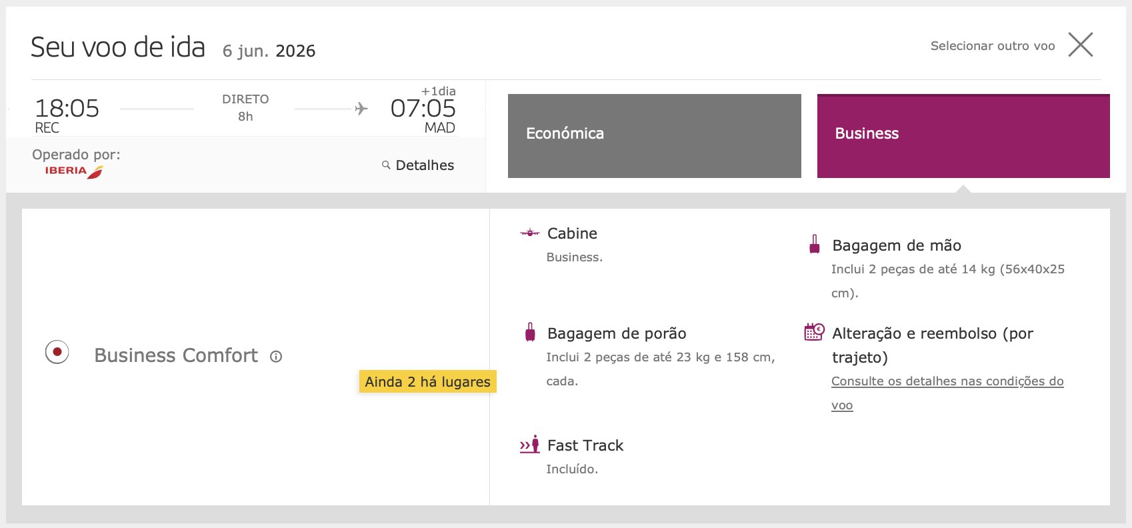
Task: Click the X close icon
Action: [1081, 45]
